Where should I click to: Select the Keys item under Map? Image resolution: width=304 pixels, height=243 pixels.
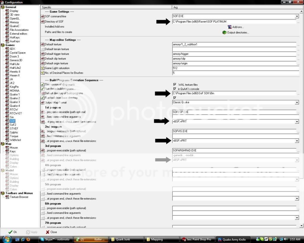click(x=12, y=151)
